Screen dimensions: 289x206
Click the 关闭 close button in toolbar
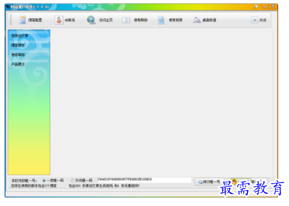click(x=259, y=20)
